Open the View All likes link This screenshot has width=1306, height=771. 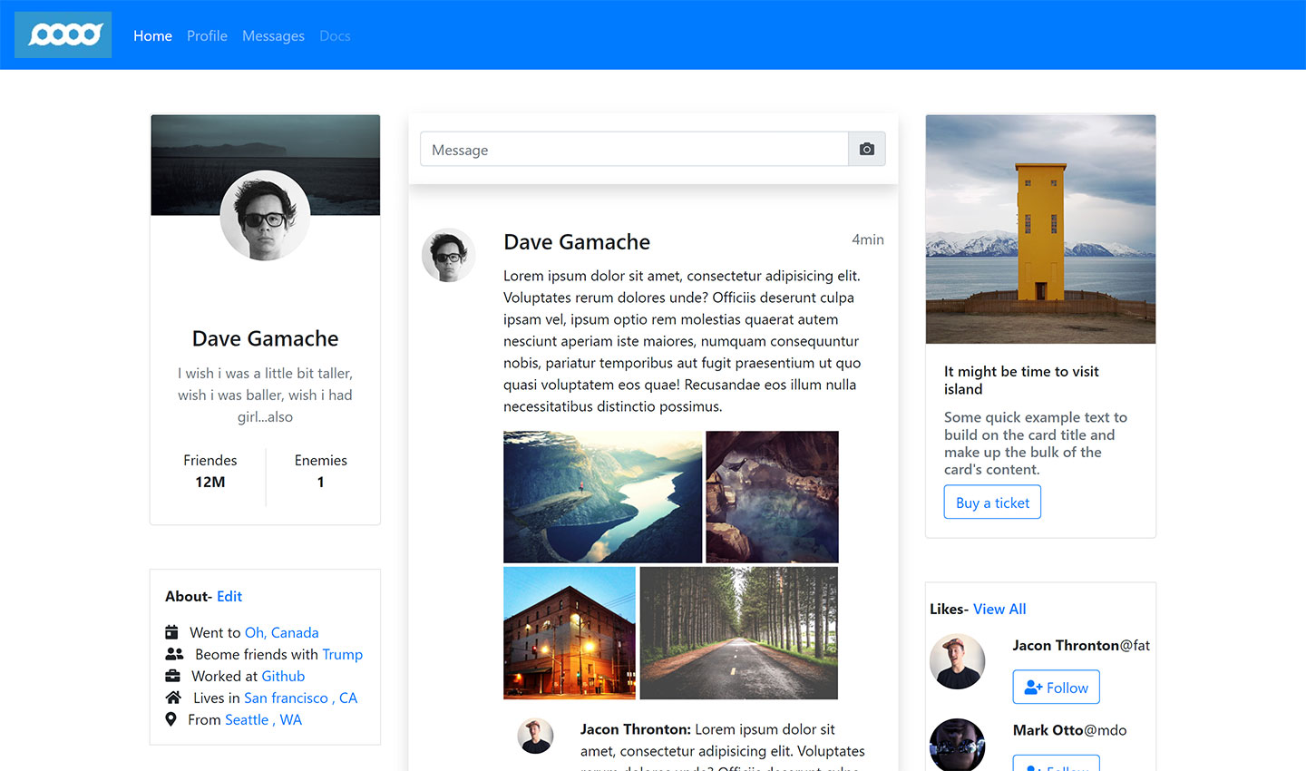(999, 609)
